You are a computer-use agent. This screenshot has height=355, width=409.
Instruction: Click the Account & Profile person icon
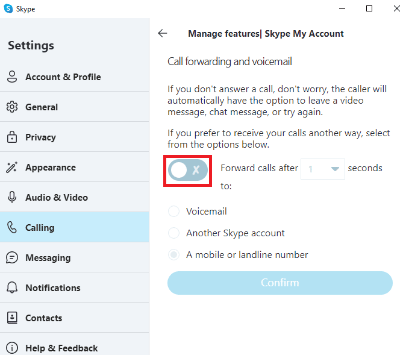[x=12, y=77]
